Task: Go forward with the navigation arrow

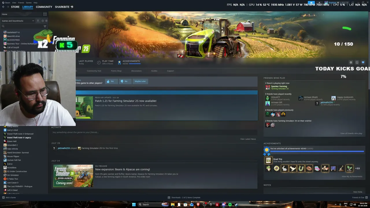Action: 8,7
